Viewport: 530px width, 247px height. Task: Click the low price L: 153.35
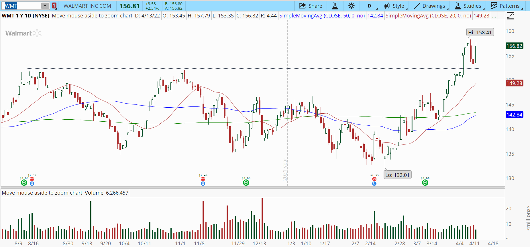223,16
